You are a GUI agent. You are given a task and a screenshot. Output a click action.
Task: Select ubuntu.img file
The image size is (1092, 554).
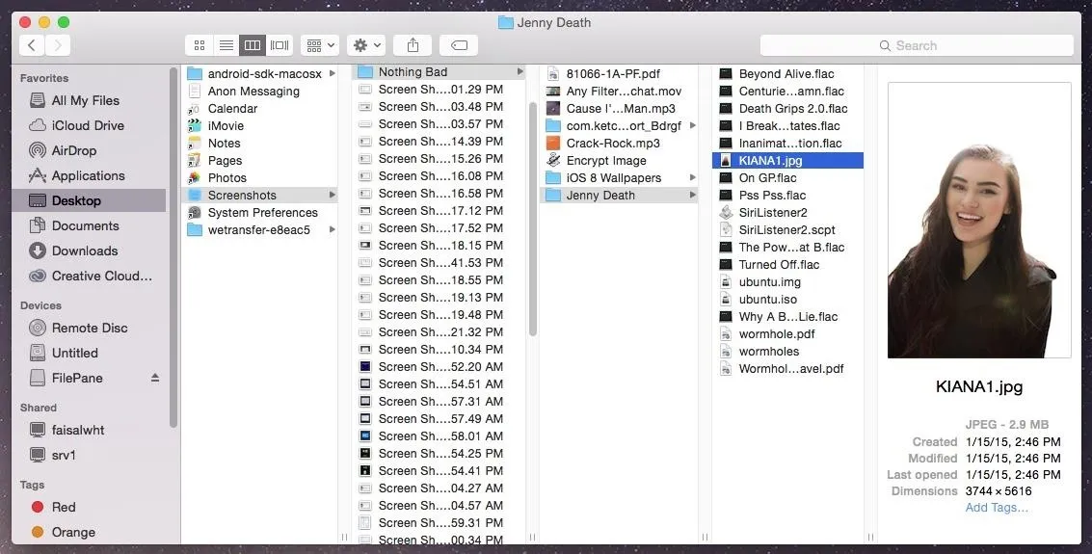click(787, 282)
